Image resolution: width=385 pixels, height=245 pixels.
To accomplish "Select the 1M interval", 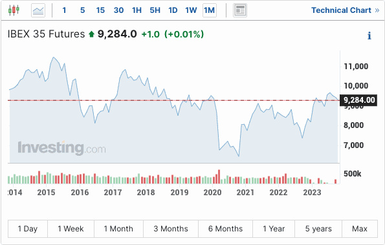I will [x=210, y=10].
